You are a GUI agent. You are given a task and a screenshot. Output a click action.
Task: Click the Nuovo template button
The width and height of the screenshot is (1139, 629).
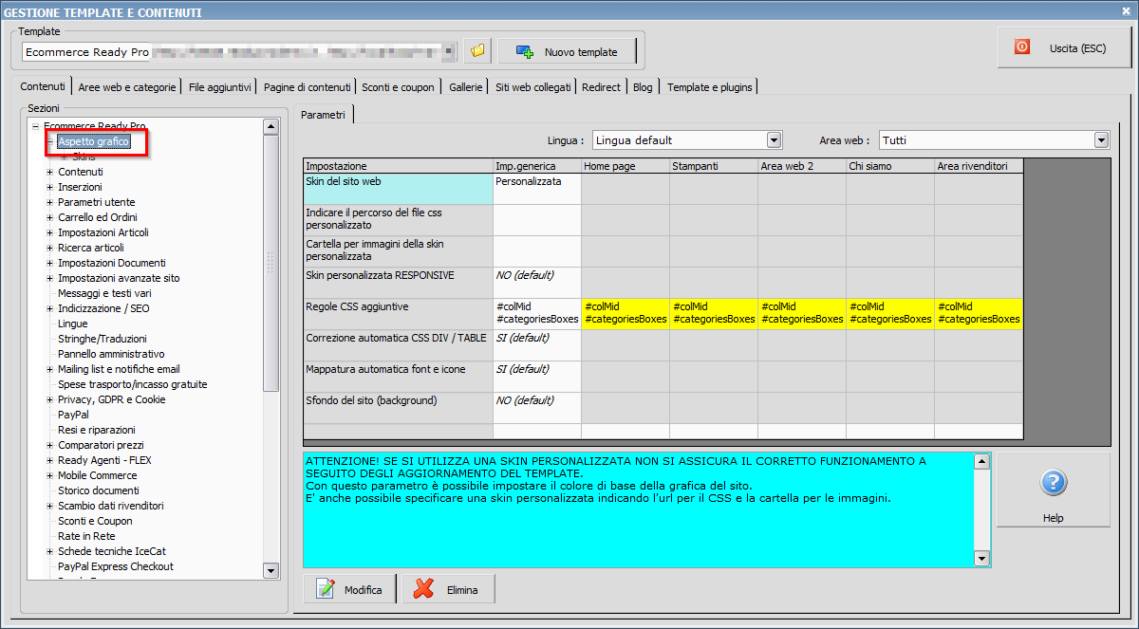[567, 52]
